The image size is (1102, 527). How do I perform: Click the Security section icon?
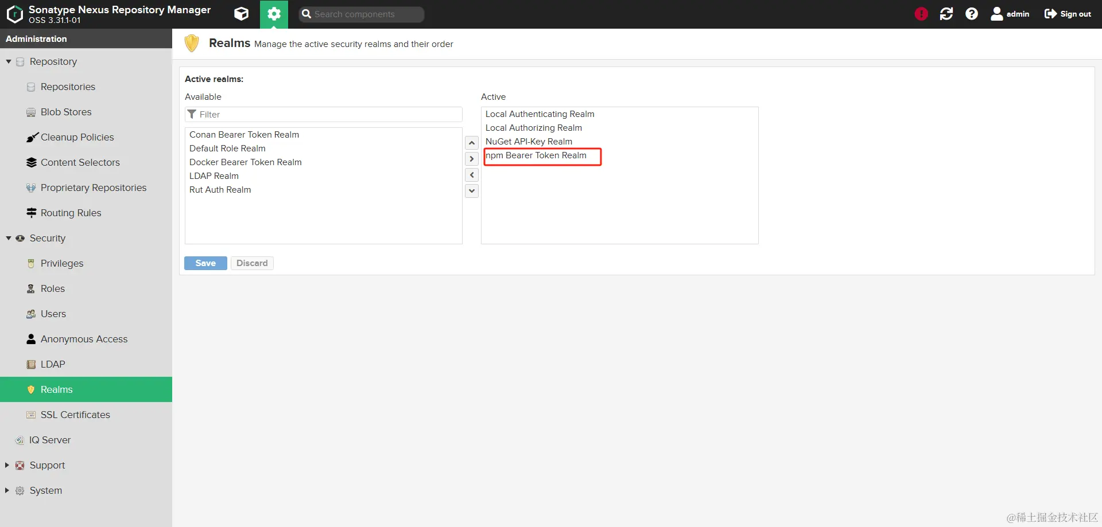click(20, 238)
